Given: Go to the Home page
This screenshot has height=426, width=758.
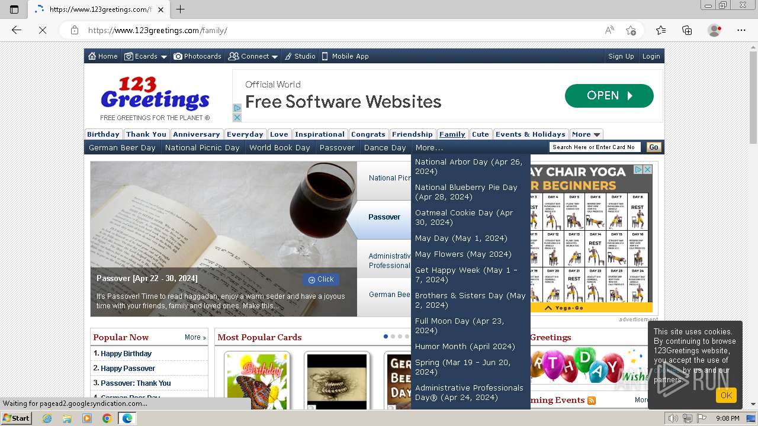Looking at the screenshot, I should tap(102, 56).
